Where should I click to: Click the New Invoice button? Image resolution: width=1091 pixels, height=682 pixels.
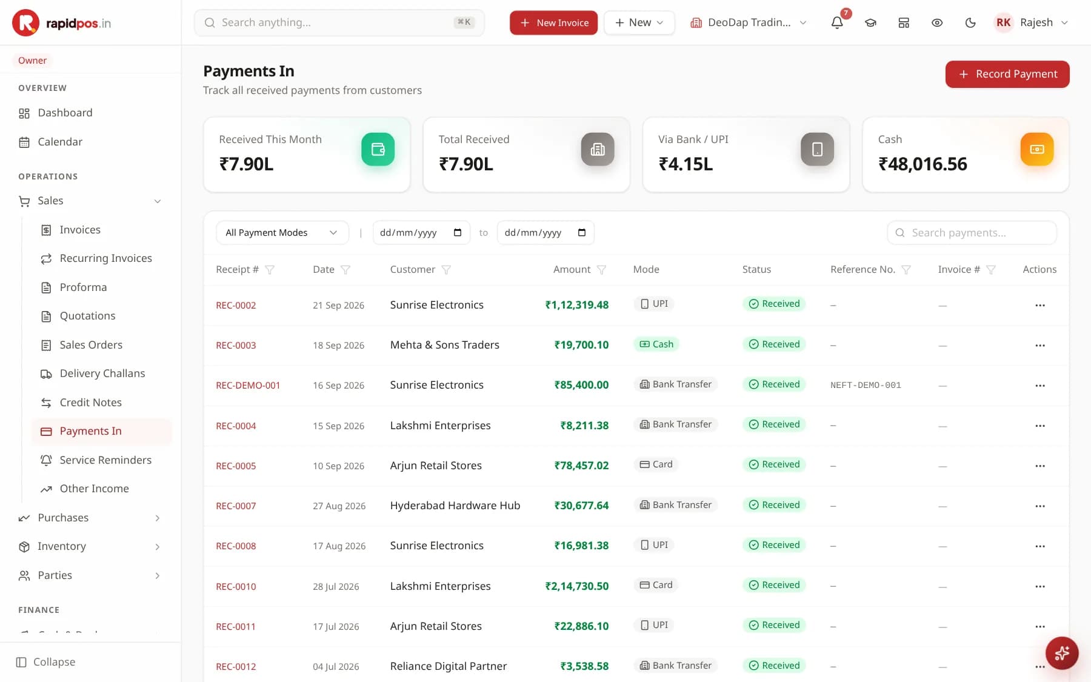(553, 22)
